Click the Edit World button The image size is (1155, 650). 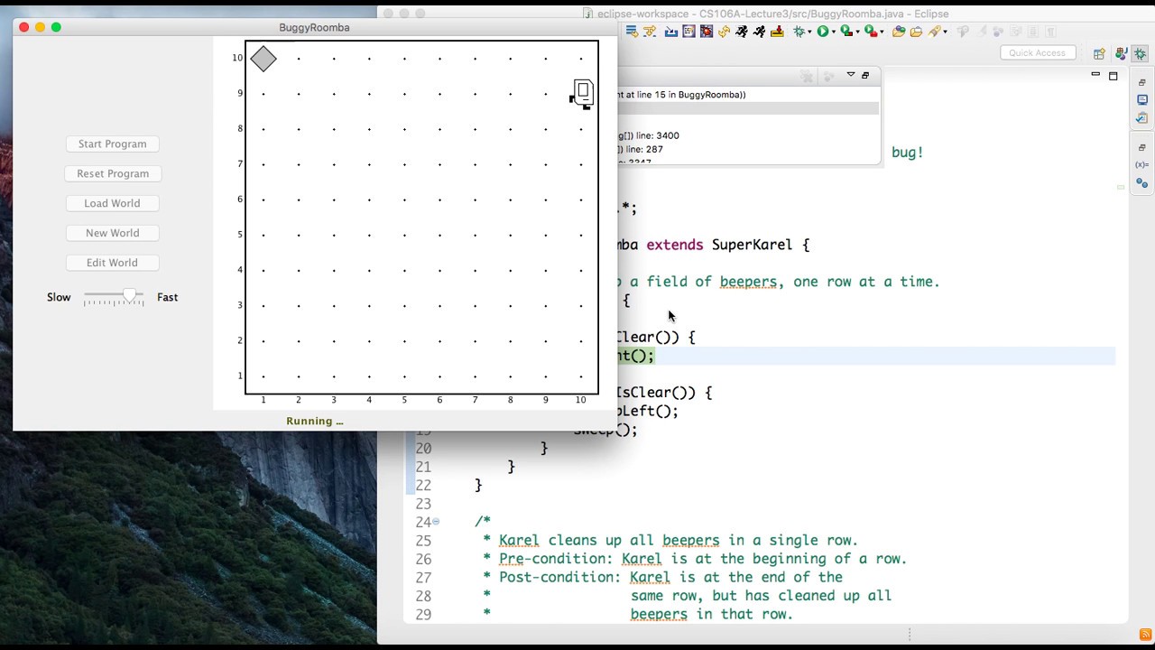coord(112,263)
